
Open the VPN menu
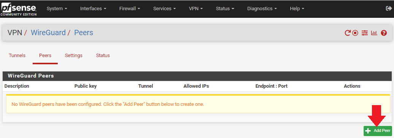196,8
